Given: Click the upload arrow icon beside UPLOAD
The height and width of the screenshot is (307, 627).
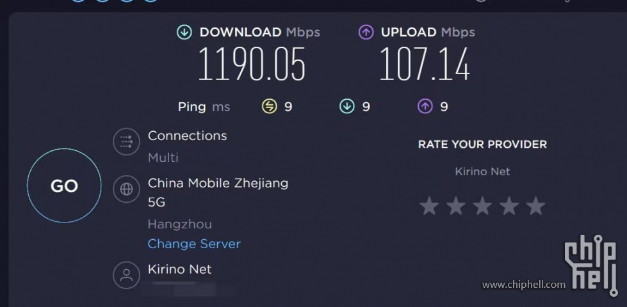Looking at the screenshot, I should (x=366, y=33).
